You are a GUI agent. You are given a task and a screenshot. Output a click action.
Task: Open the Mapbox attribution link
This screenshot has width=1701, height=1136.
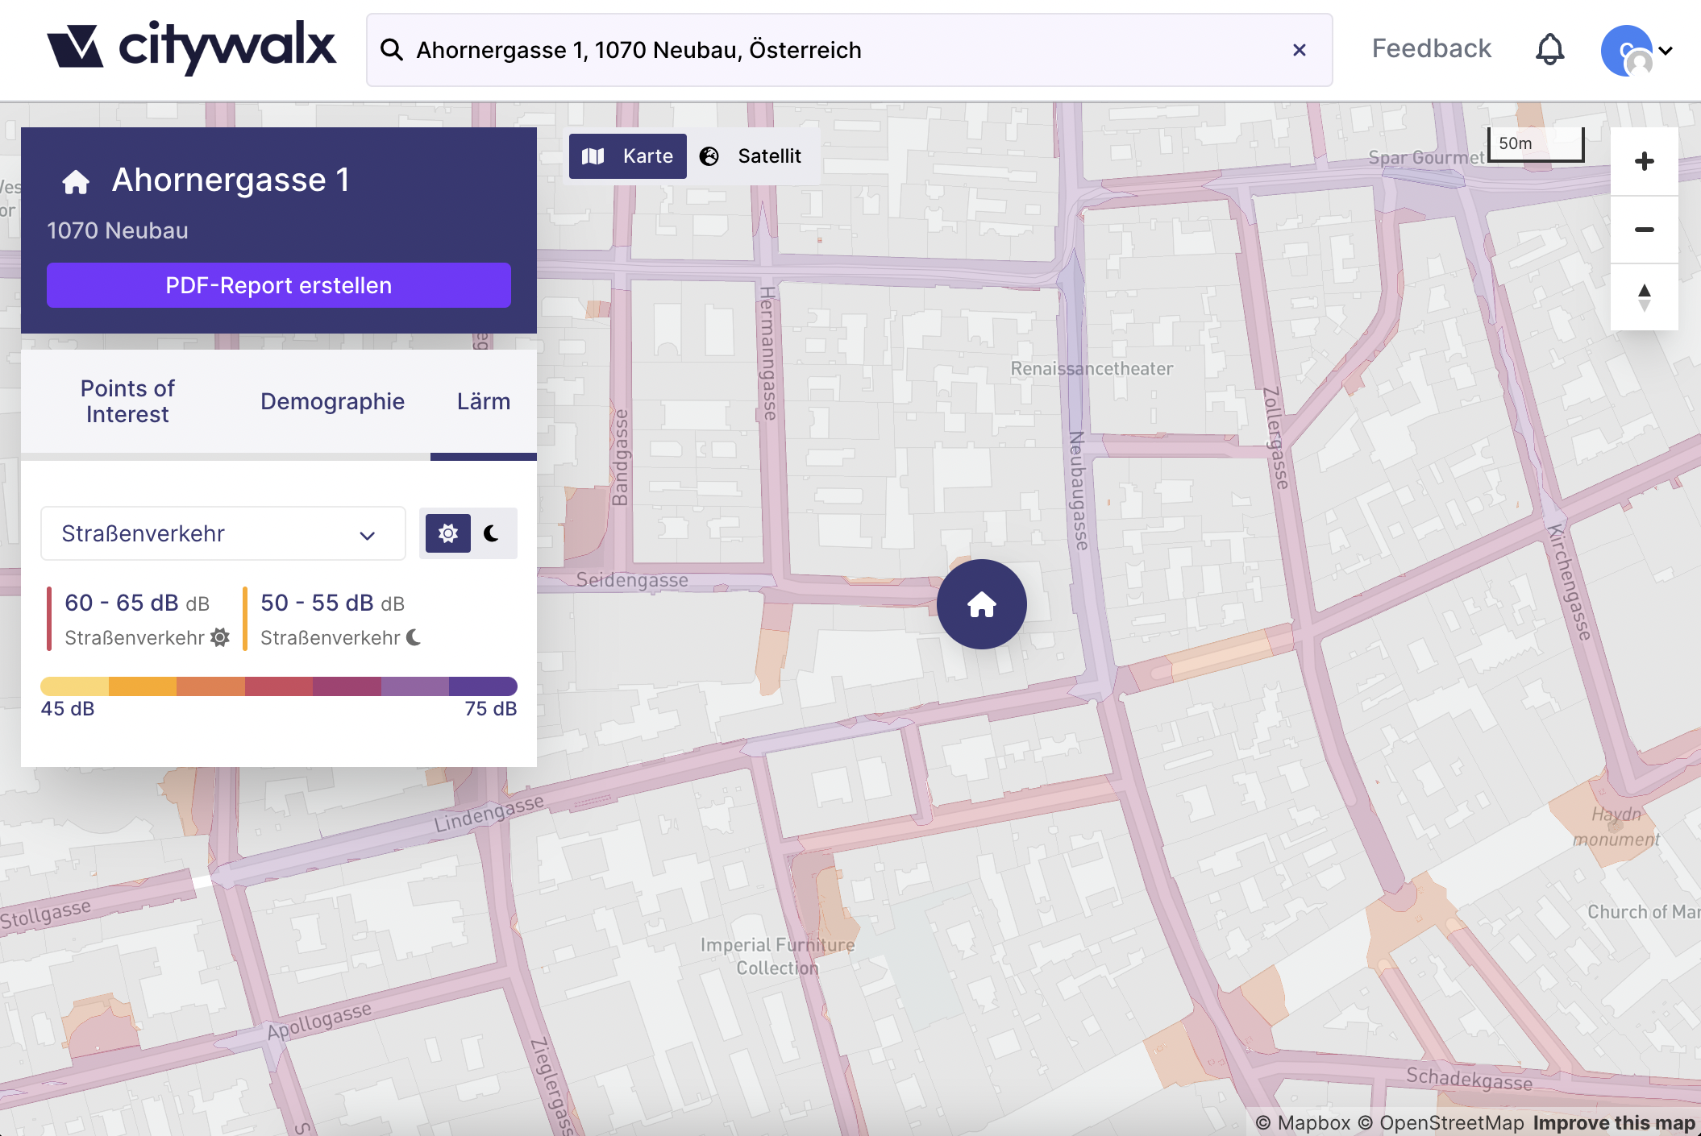tap(1303, 1123)
